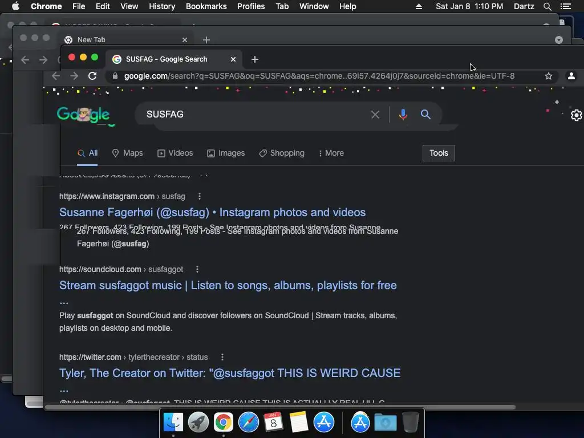Open a new tab beside SUSFAG tab
Image resolution: width=584 pixels, height=438 pixels.
tap(255, 59)
